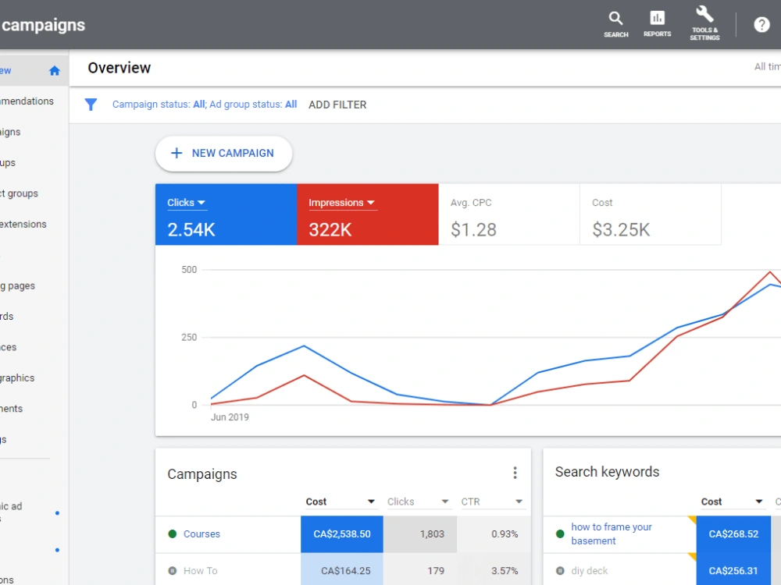The image size is (781, 585).
Task: Open the How To campaign link
Action: tap(200, 571)
